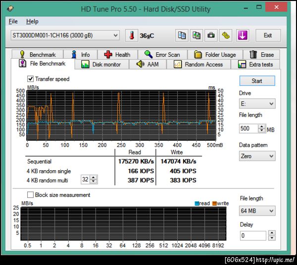Image resolution: width=297 pixels, height=265 pixels.
Task: Click the 405 IOPS write value
Action: coord(183,171)
